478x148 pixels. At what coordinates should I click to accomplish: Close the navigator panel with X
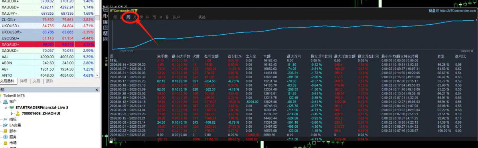97,89
